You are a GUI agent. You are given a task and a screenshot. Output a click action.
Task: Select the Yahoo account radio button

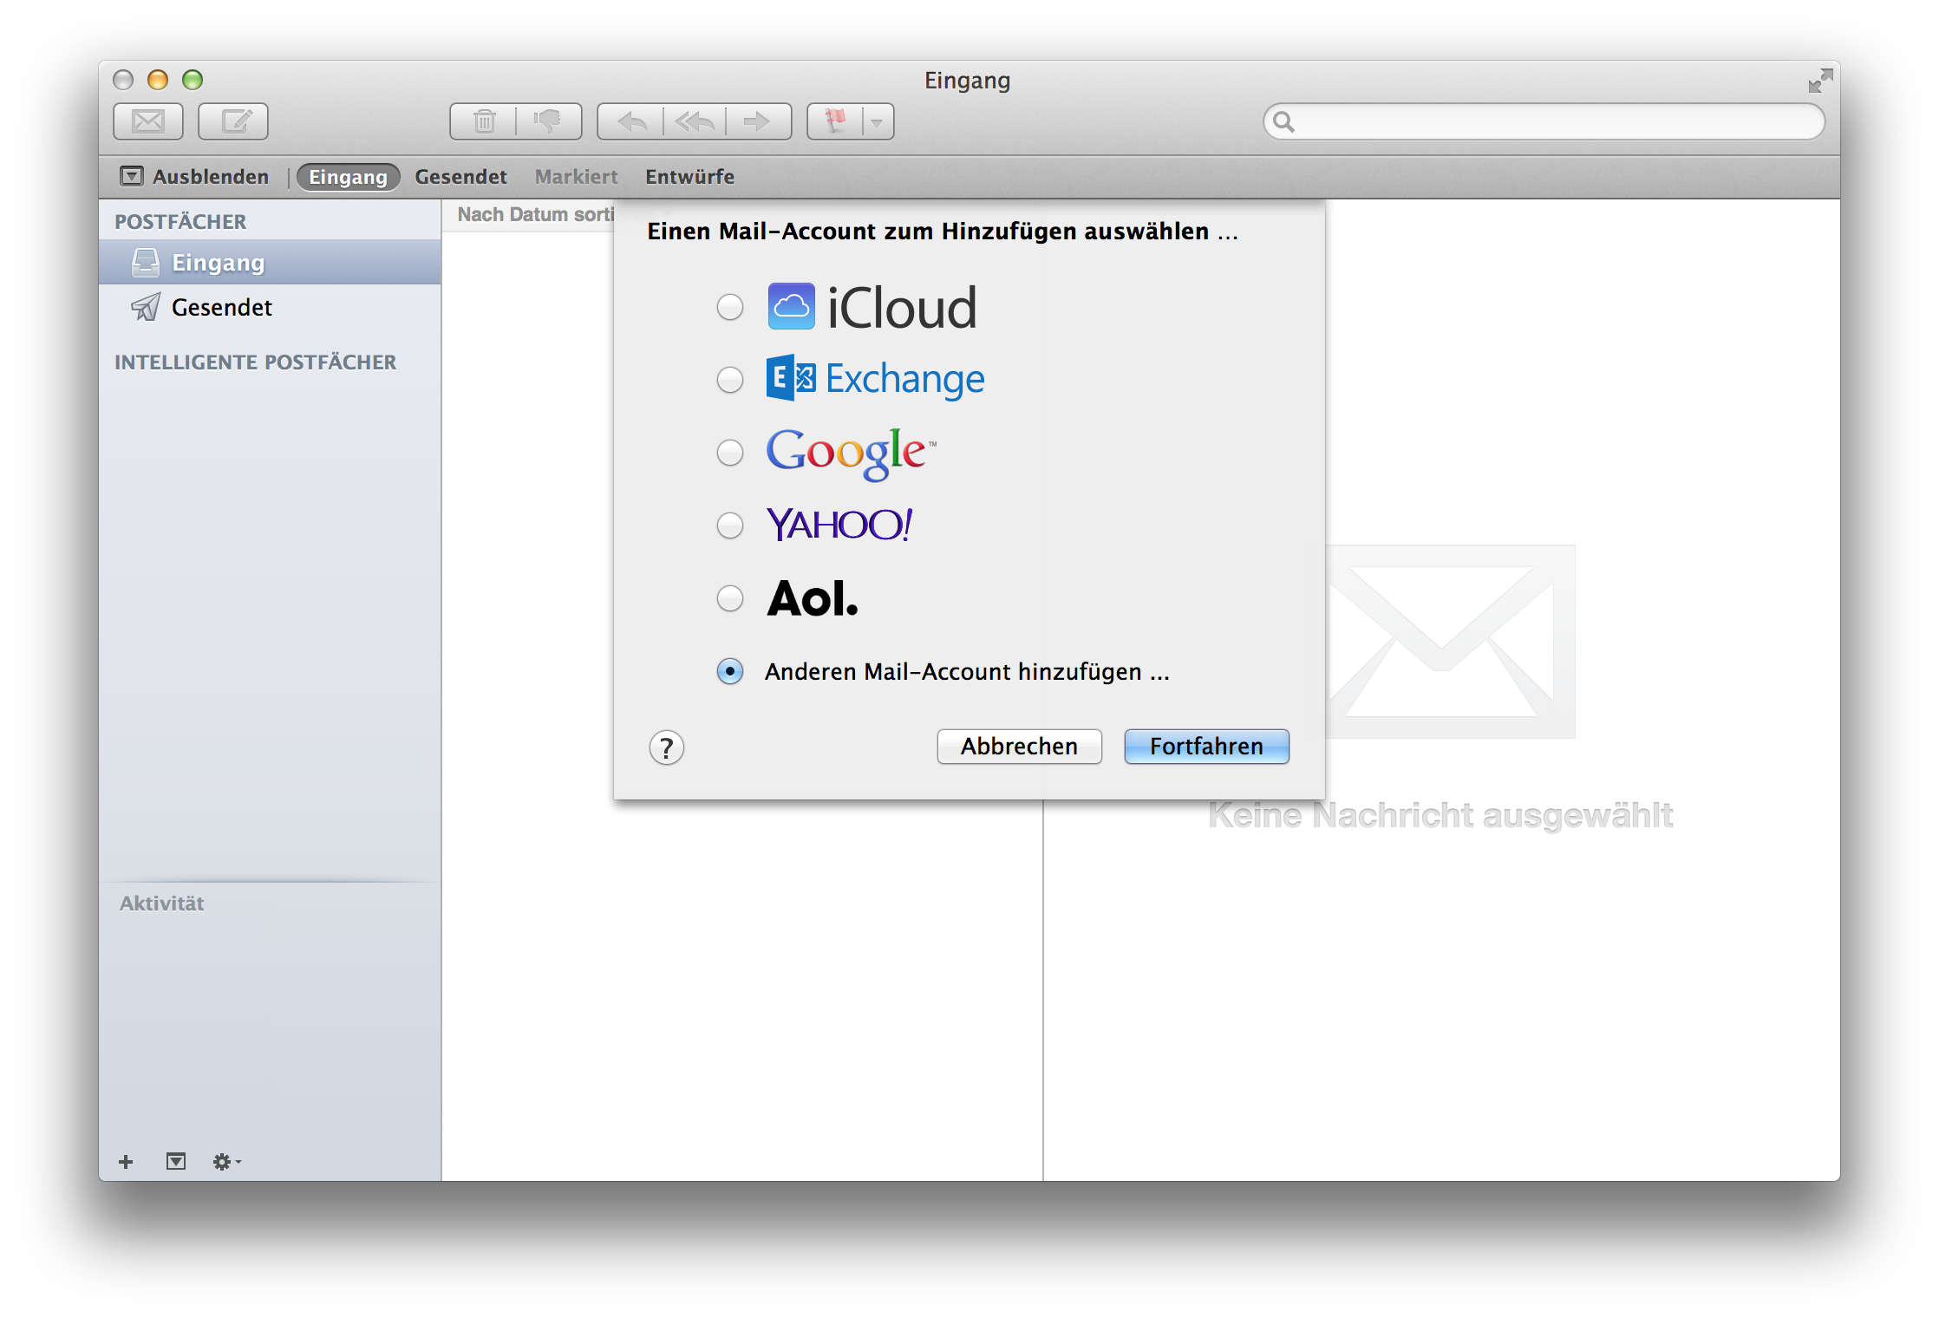(730, 525)
